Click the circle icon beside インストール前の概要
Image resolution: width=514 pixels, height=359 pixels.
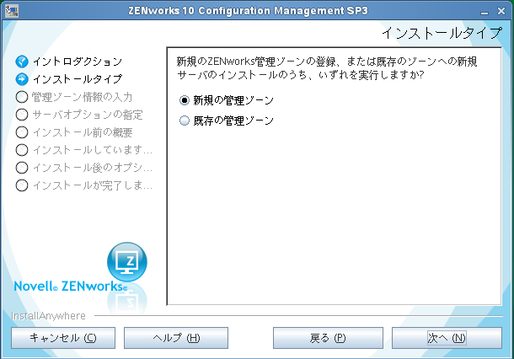pos(22,132)
